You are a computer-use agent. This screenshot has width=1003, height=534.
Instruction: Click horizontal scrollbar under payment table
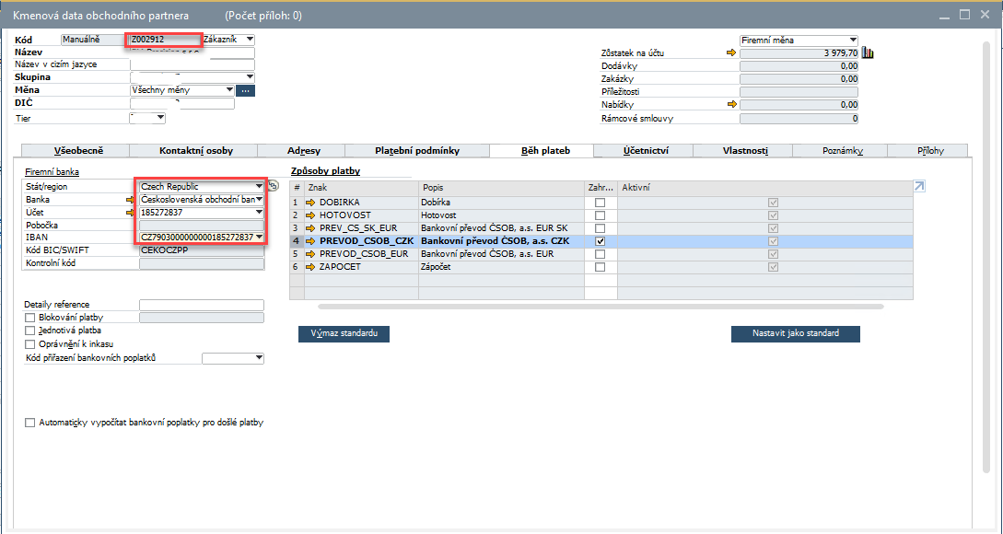[x=601, y=307]
